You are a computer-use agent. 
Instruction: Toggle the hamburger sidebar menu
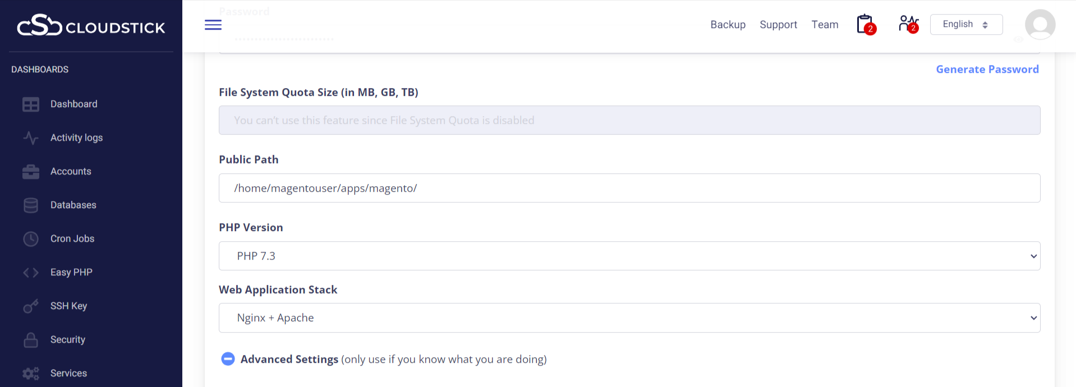pos(213,25)
